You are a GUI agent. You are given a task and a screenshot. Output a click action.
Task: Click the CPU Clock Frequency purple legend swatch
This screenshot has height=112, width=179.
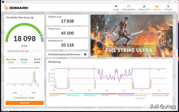126,94
